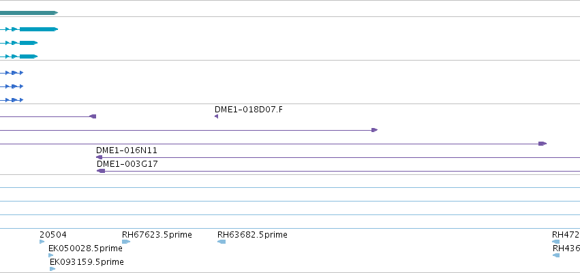Click the DME1-018D07.F feature arrow

(216, 116)
